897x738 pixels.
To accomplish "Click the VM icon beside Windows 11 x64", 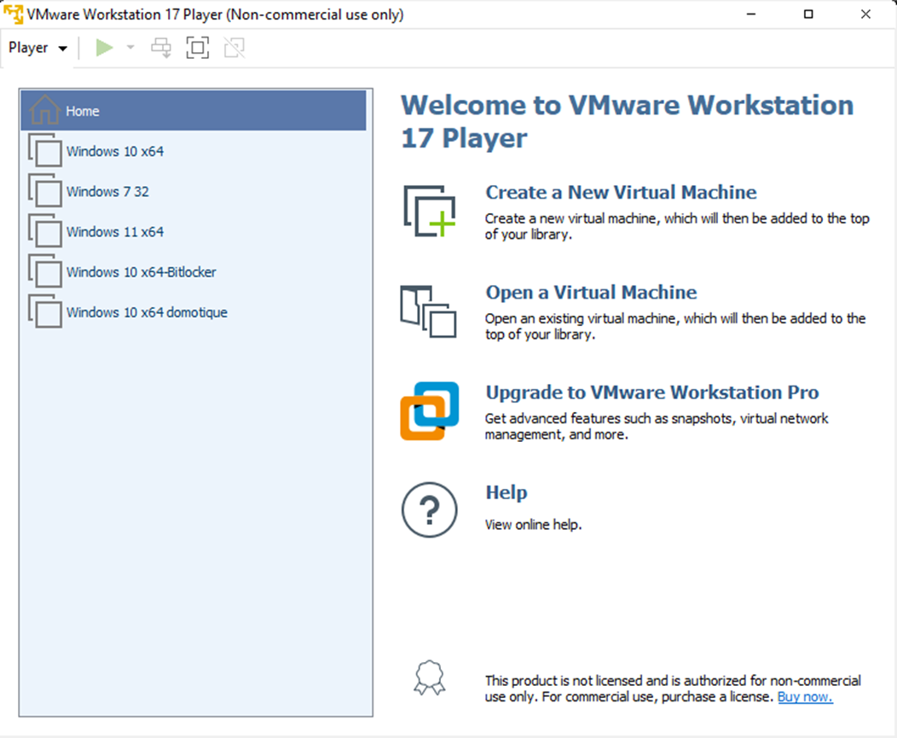I will click(x=44, y=231).
